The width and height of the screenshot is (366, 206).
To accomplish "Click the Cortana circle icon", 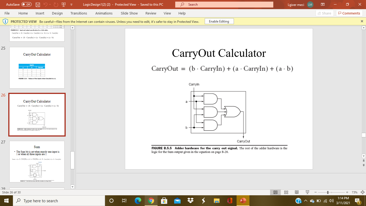I will pyautogui.click(x=111, y=201).
